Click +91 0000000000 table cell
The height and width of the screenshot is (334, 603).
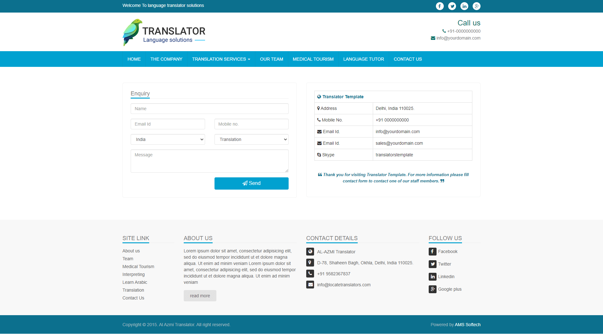tap(422, 120)
